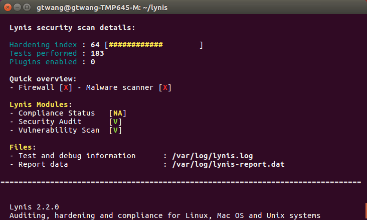Viewport: 367px width, 220px height.
Task: Click the 'Files:' heading
Action: point(23,147)
